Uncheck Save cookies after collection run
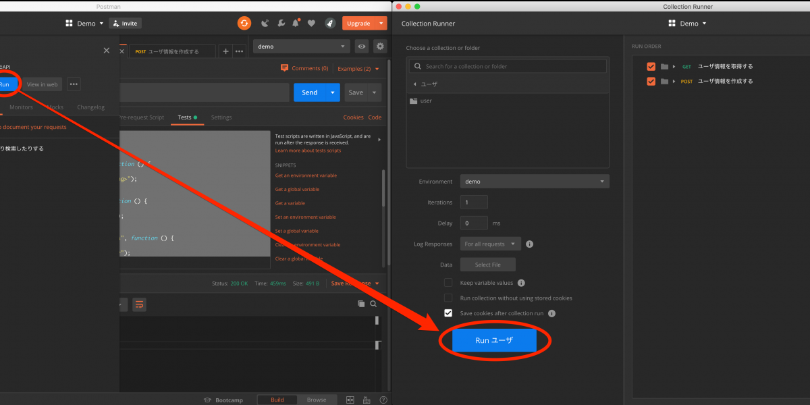The image size is (810, 405). click(x=448, y=313)
